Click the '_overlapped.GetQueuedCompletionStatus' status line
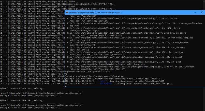205x111 pixels. 107,64
